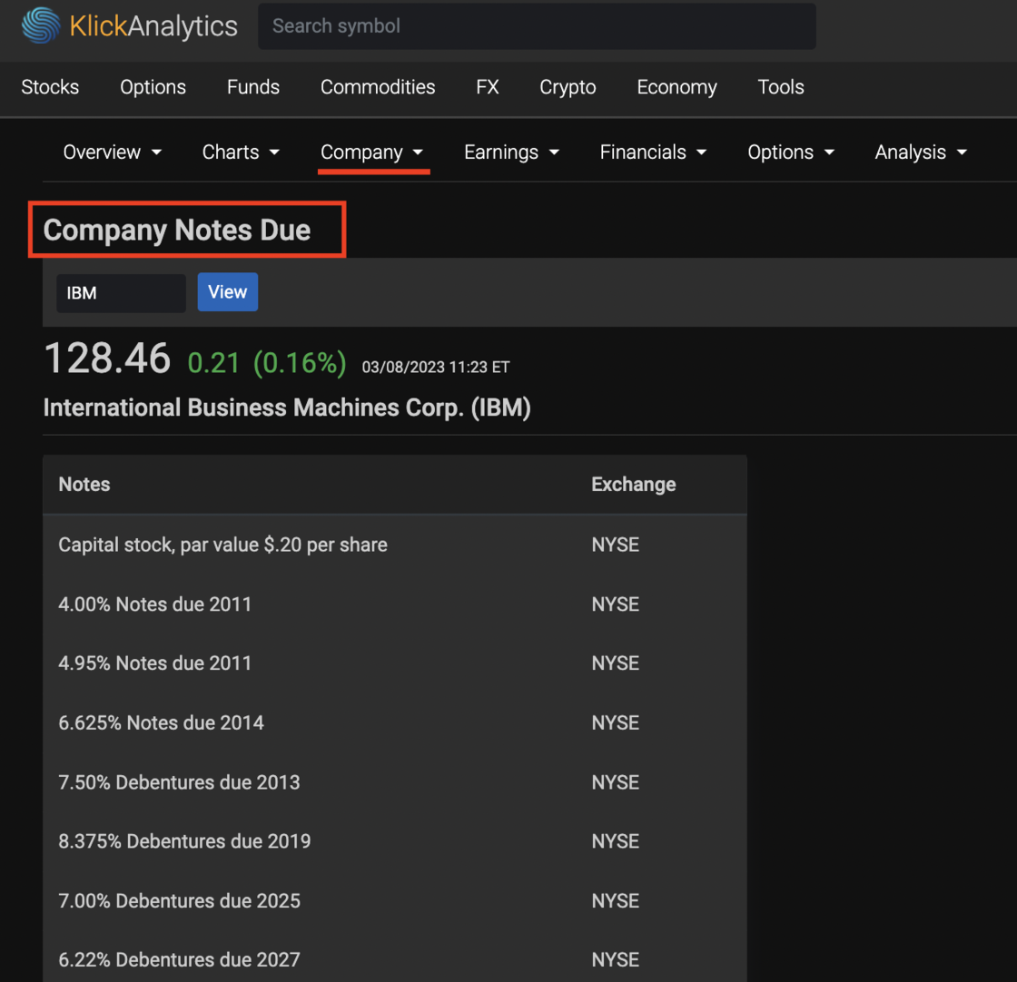
Task: Select the 8.375% Debentures due 2019 row
Action: tap(395, 841)
